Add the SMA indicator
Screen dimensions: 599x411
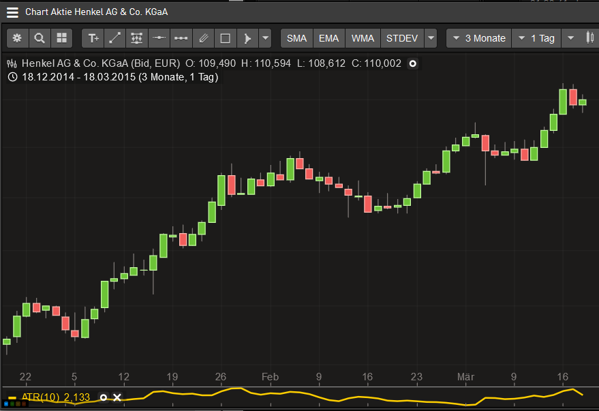pos(296,38)
